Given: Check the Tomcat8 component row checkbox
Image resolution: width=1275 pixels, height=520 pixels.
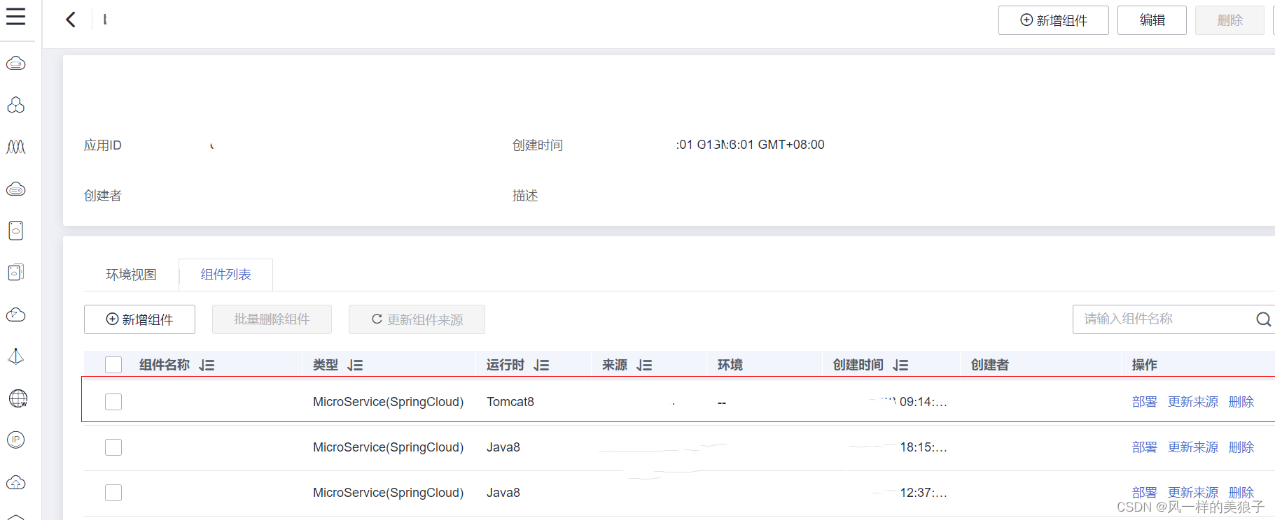Looking at the screenshot, I should coord(113,402).
